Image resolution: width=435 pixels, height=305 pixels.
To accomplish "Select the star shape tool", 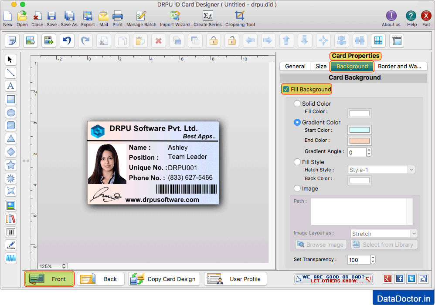I will (10, 165).
